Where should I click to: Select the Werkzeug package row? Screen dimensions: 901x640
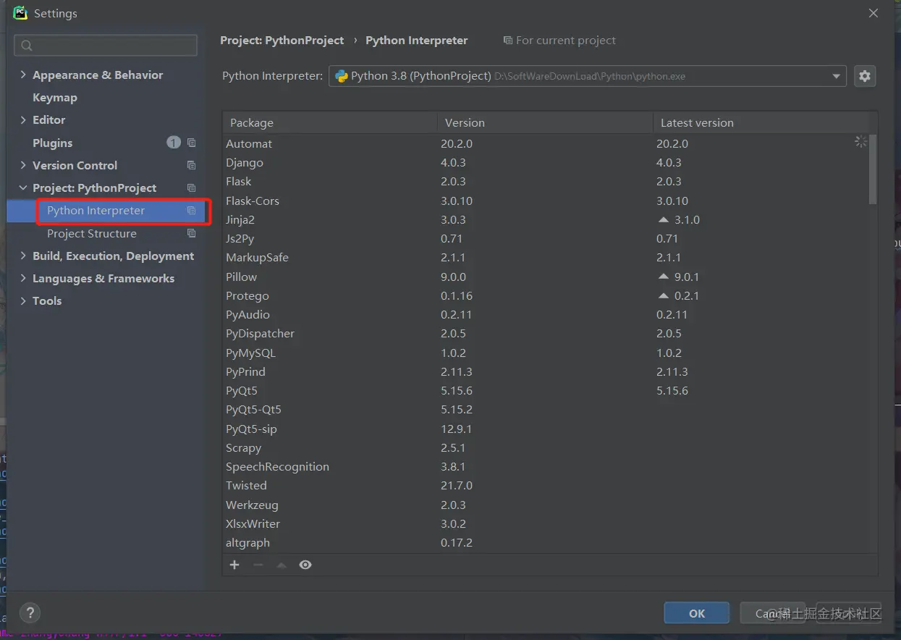(x=546, y=505)
